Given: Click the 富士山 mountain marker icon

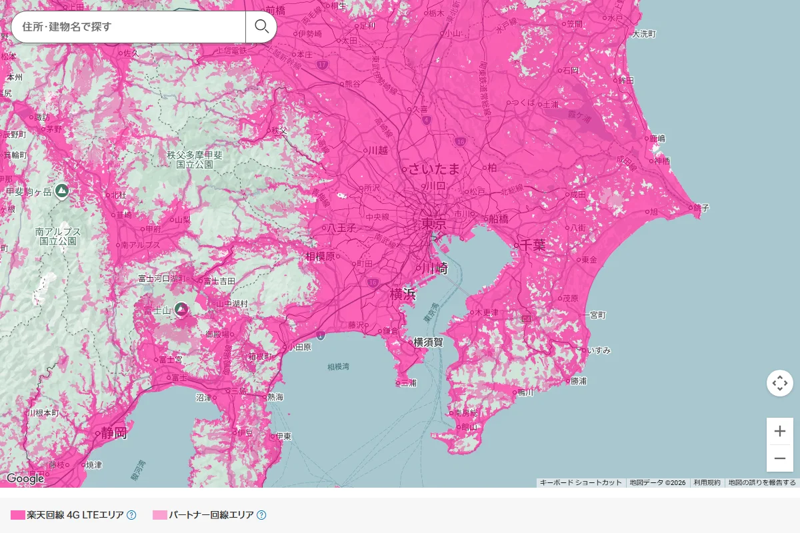Looking at the screenshot, I should 181,308.
